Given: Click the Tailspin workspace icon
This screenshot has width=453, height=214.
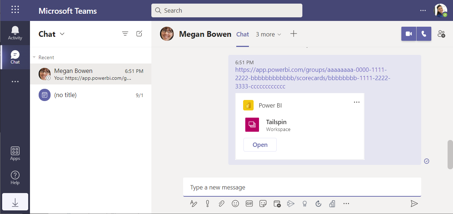Looking at the screenshot, I should 252,125.
